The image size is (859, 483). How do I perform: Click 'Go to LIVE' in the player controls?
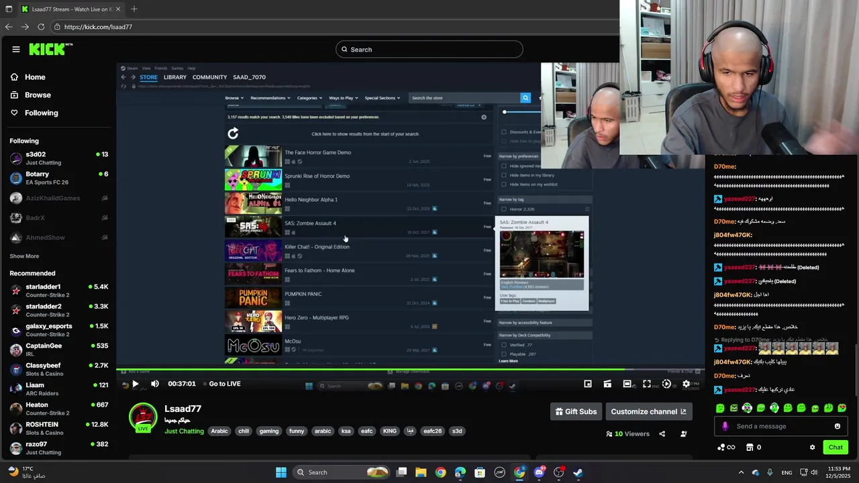tap(225, 384)
